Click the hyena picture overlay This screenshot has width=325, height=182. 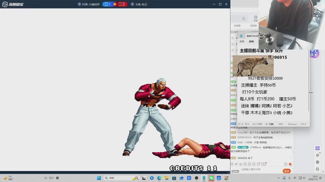coord(253,66)
